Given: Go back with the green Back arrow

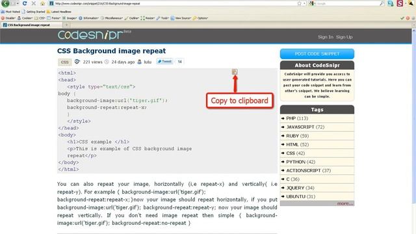Looking at the screenshot, I should point(5,3).
